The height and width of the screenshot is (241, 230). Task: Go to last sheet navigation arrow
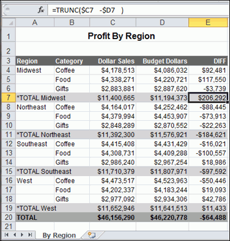[x=30, y=235]
